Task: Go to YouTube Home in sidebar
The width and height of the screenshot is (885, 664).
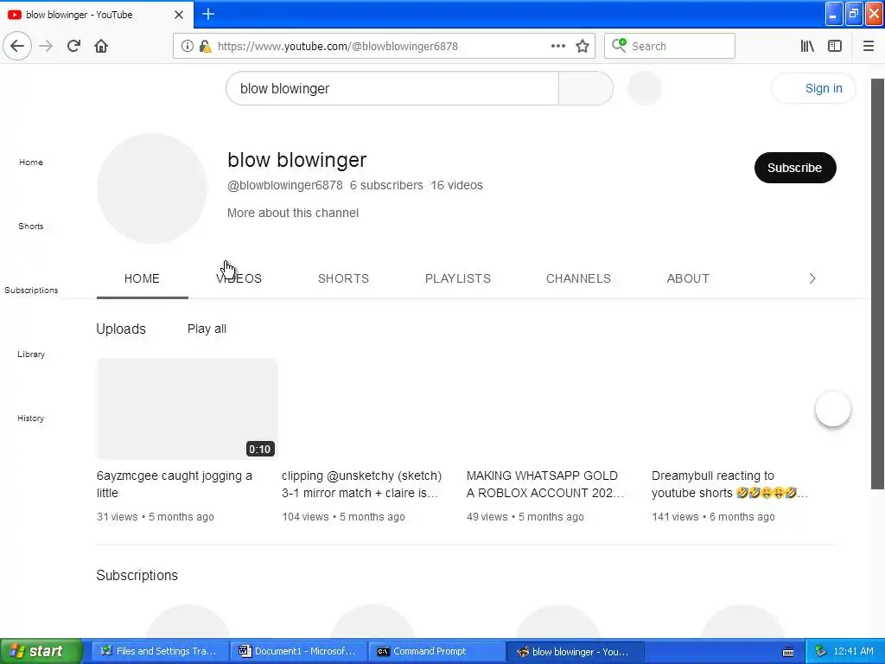Action: click(x=31, y=162)
